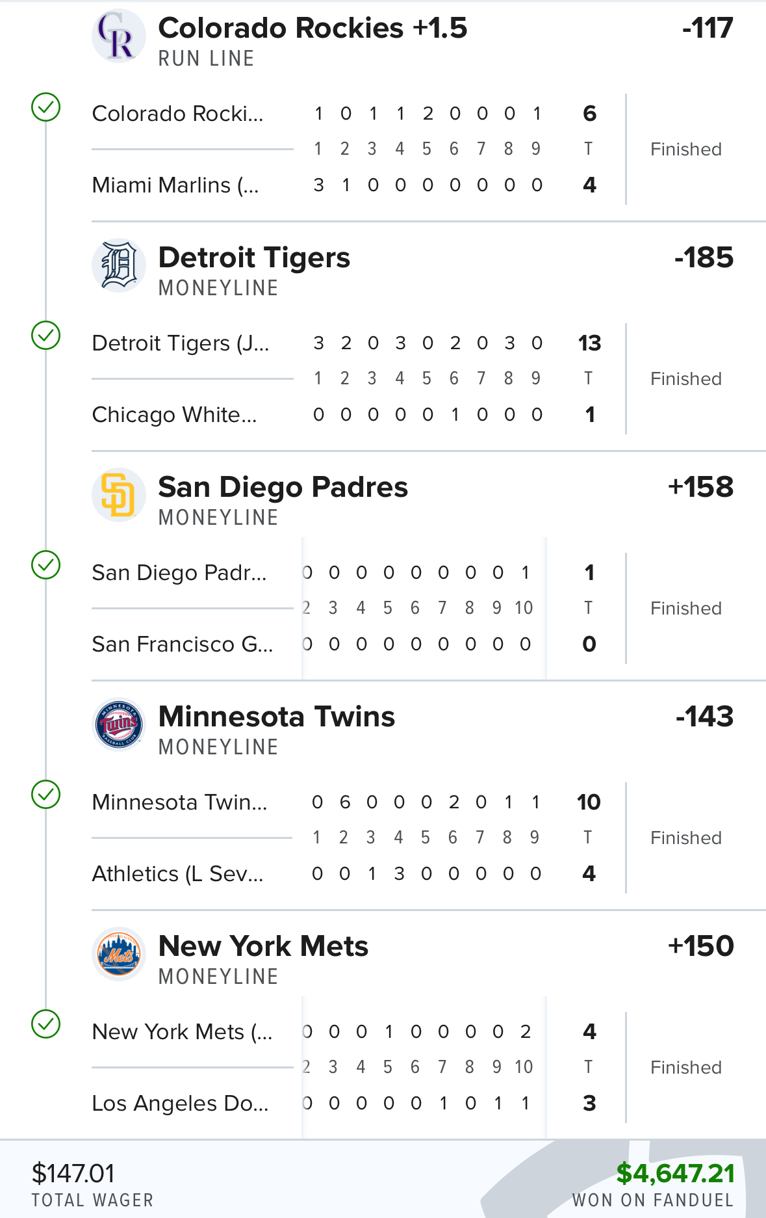766x1218 pixels.
Task: Click the won checkmark for Twins leg
Action: (x=46, y=795)
